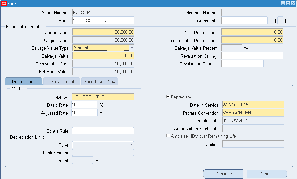Click the Oracle window icon in title bar
This screenshot has width=297, height=179.
click(x=4, y=3)
